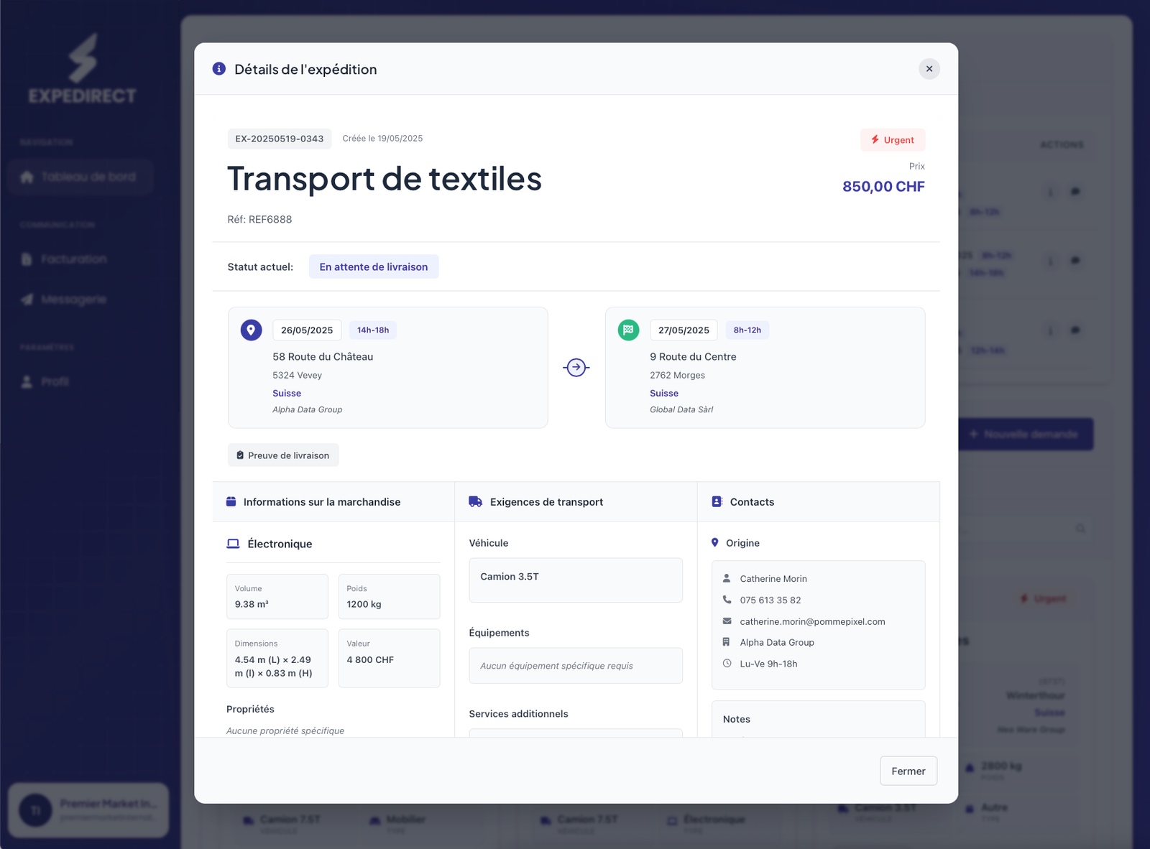Click the address 9 Route du Centre
Viewport: 1150px width, 849px height.
pos(693,357)
